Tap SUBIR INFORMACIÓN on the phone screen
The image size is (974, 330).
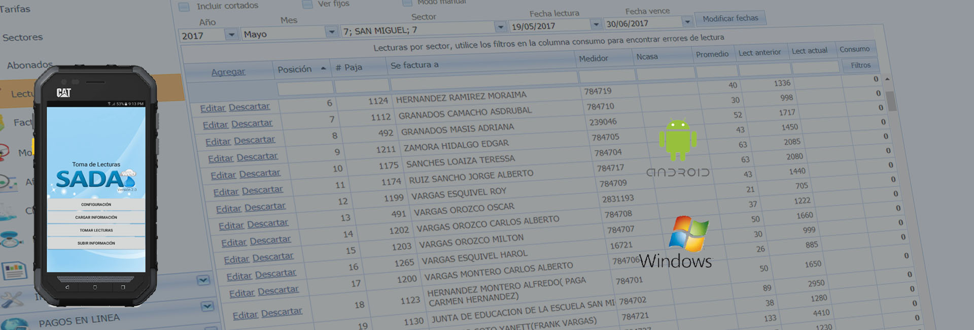(96, 243)
